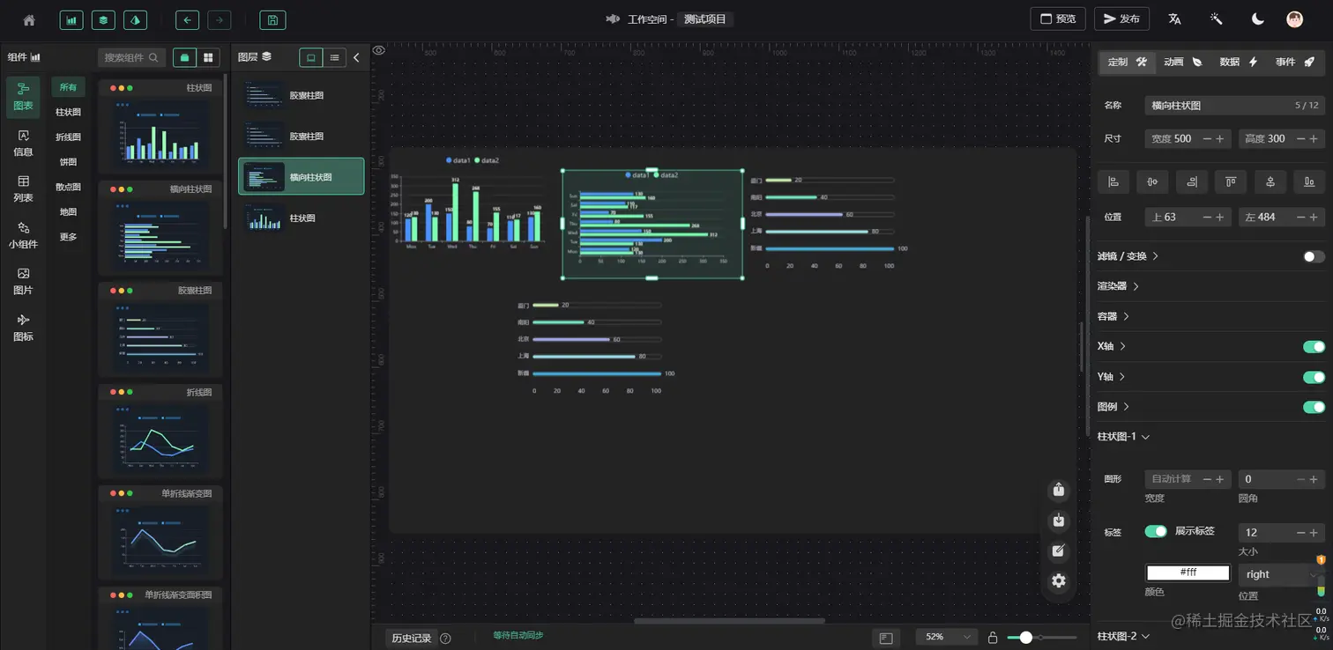Show layers as text list view
Screen dimensions: 1333x650
335,57
